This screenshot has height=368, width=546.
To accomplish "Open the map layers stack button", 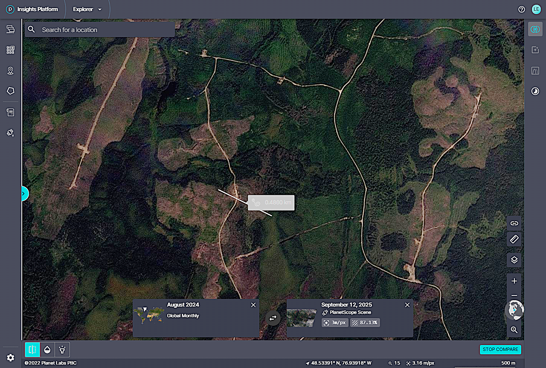I will tap(514, 260).
